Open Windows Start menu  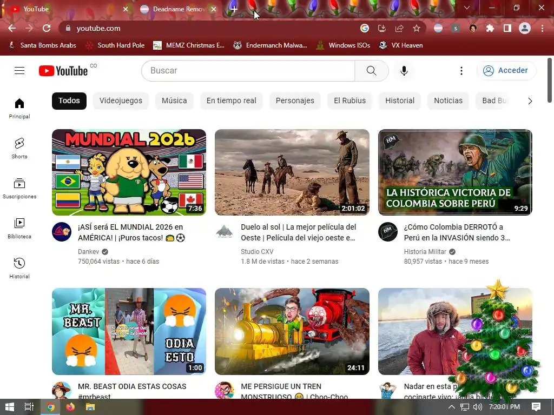click(10, 407)
